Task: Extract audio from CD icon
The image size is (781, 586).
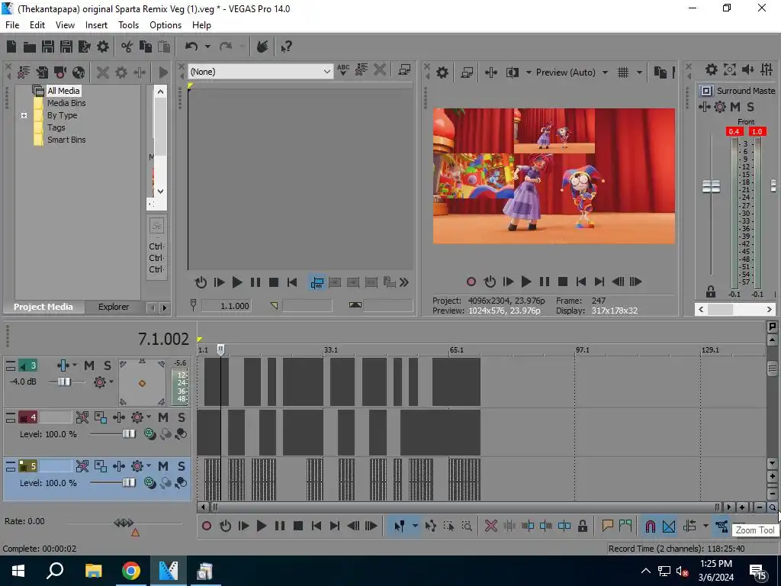Action: 79,72
